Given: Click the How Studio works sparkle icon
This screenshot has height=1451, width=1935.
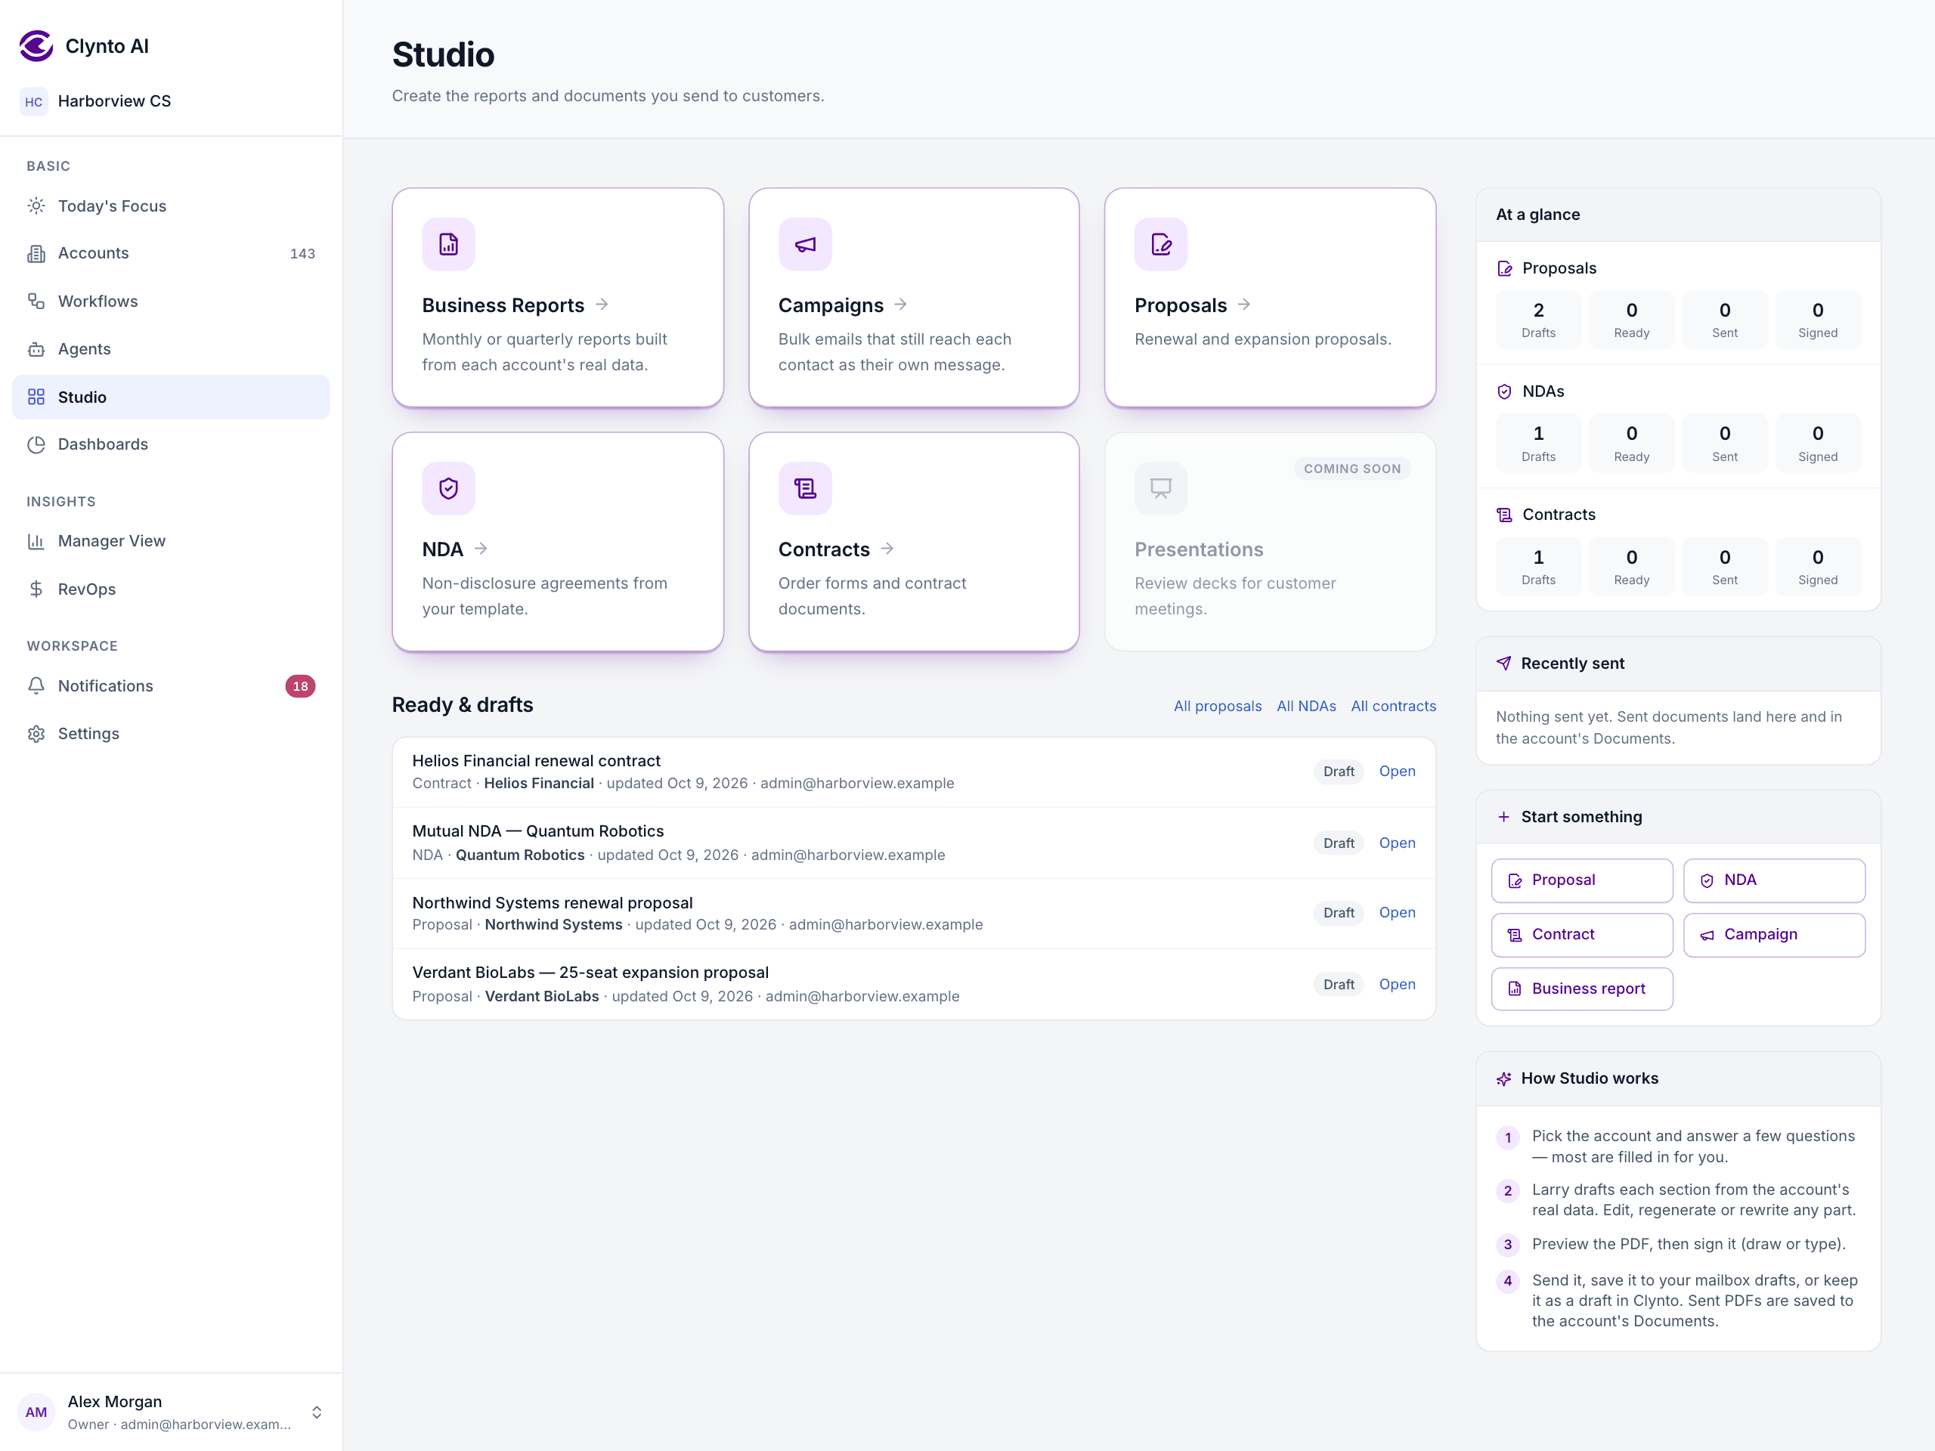Looking at the screenshot, I should click(x=1503, y=1078).
